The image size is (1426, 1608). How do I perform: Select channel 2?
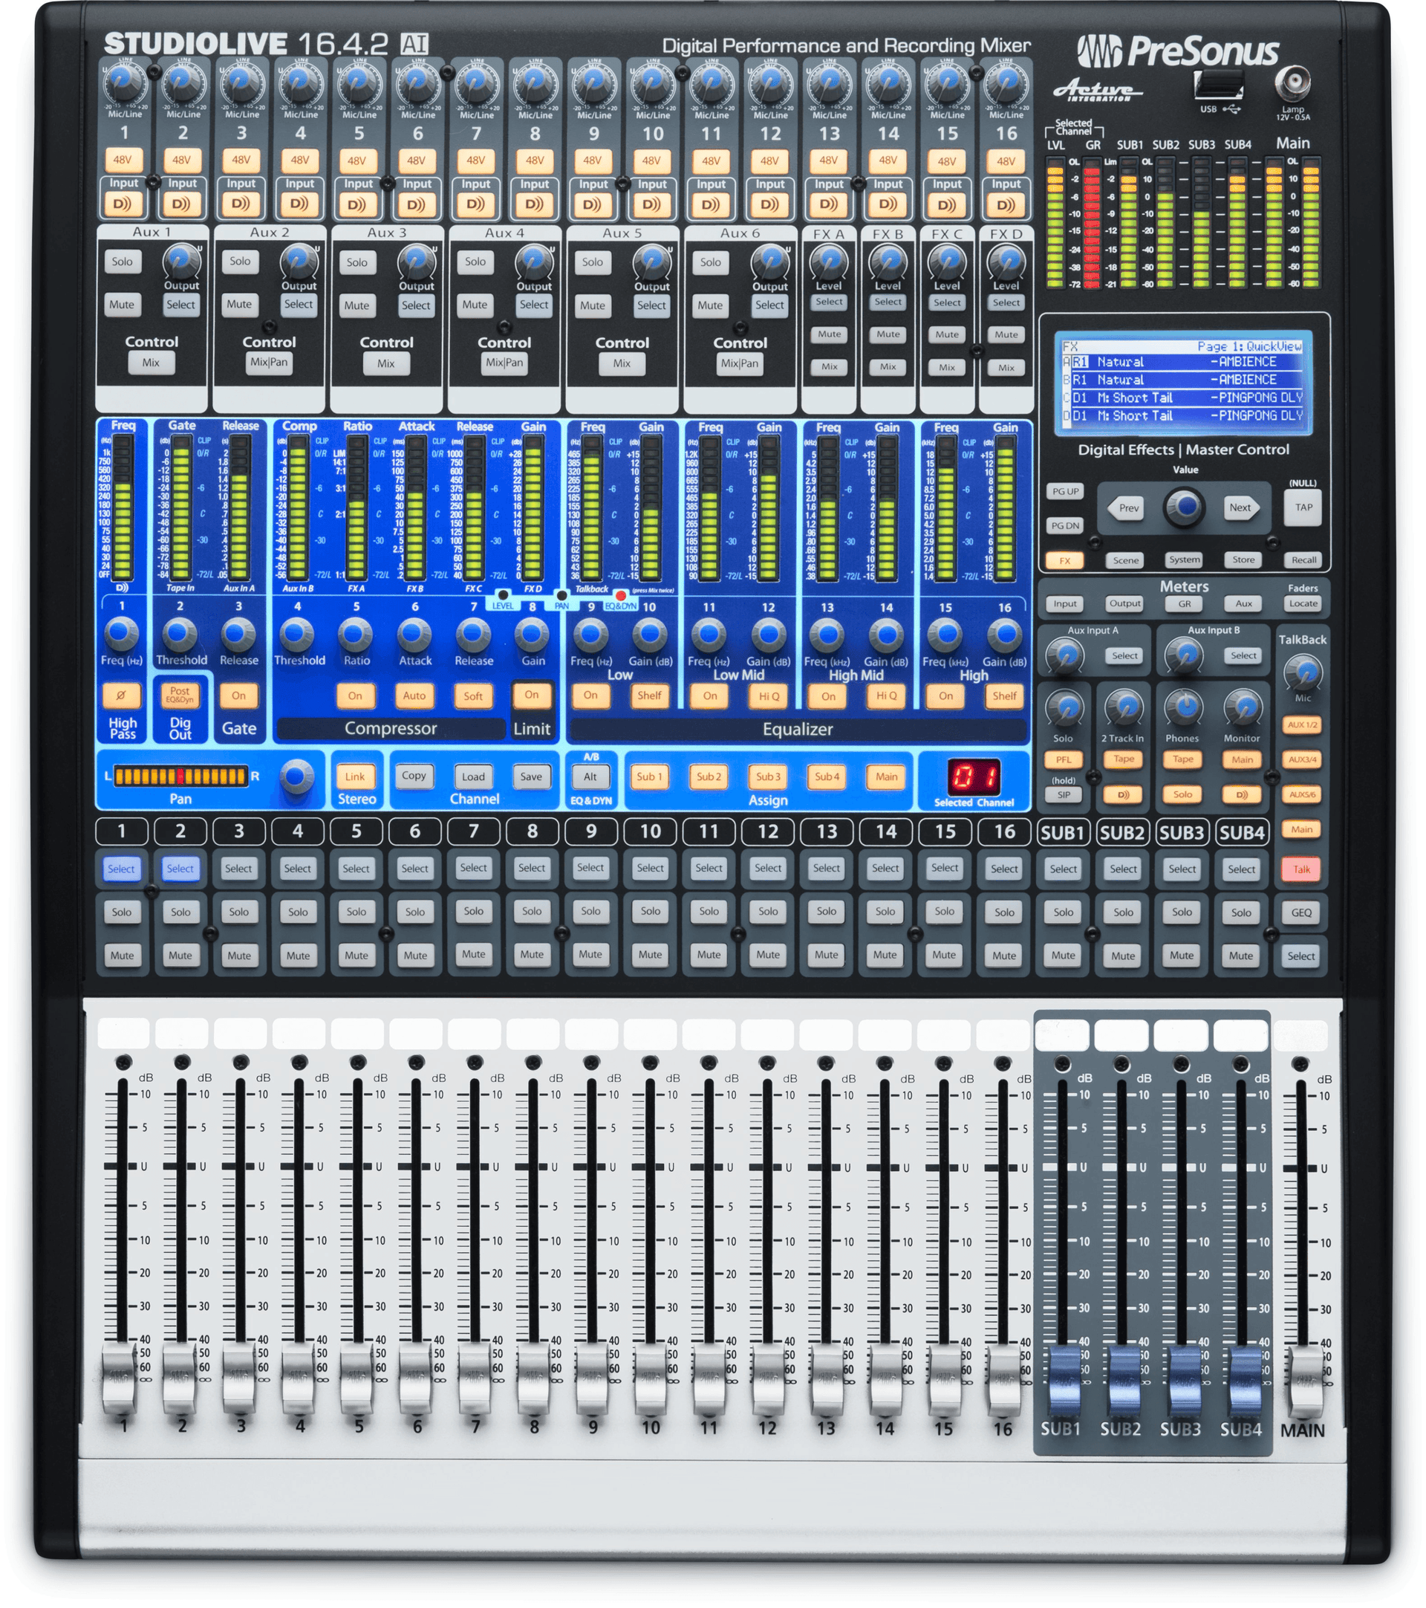180,869
